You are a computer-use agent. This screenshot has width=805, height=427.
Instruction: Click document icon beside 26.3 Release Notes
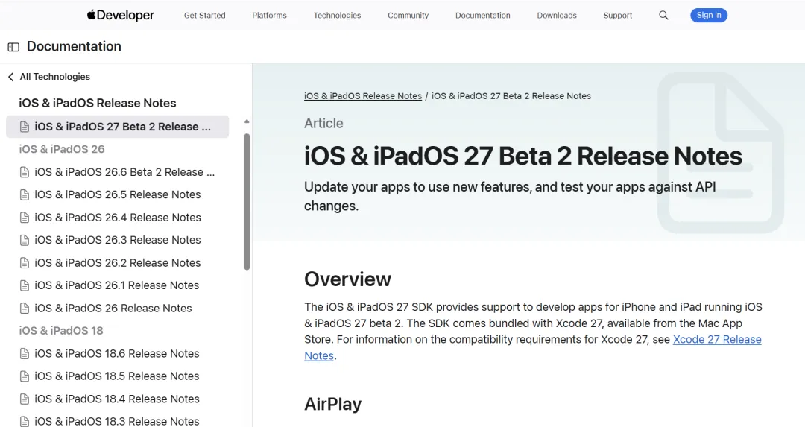(24, 240)
